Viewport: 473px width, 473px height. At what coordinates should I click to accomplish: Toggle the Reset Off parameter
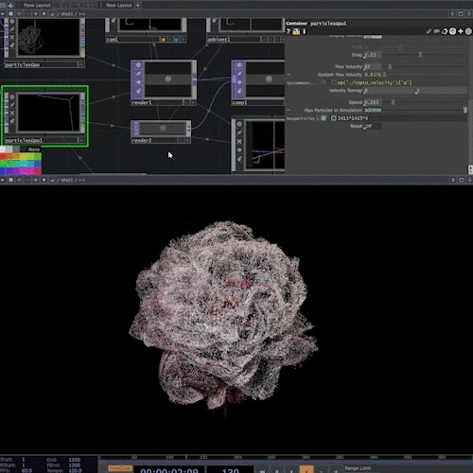(x=373, y=126)
